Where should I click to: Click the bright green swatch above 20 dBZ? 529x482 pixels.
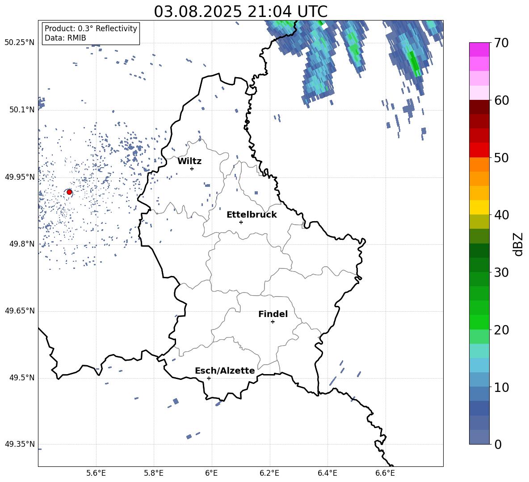coord(479,322)
